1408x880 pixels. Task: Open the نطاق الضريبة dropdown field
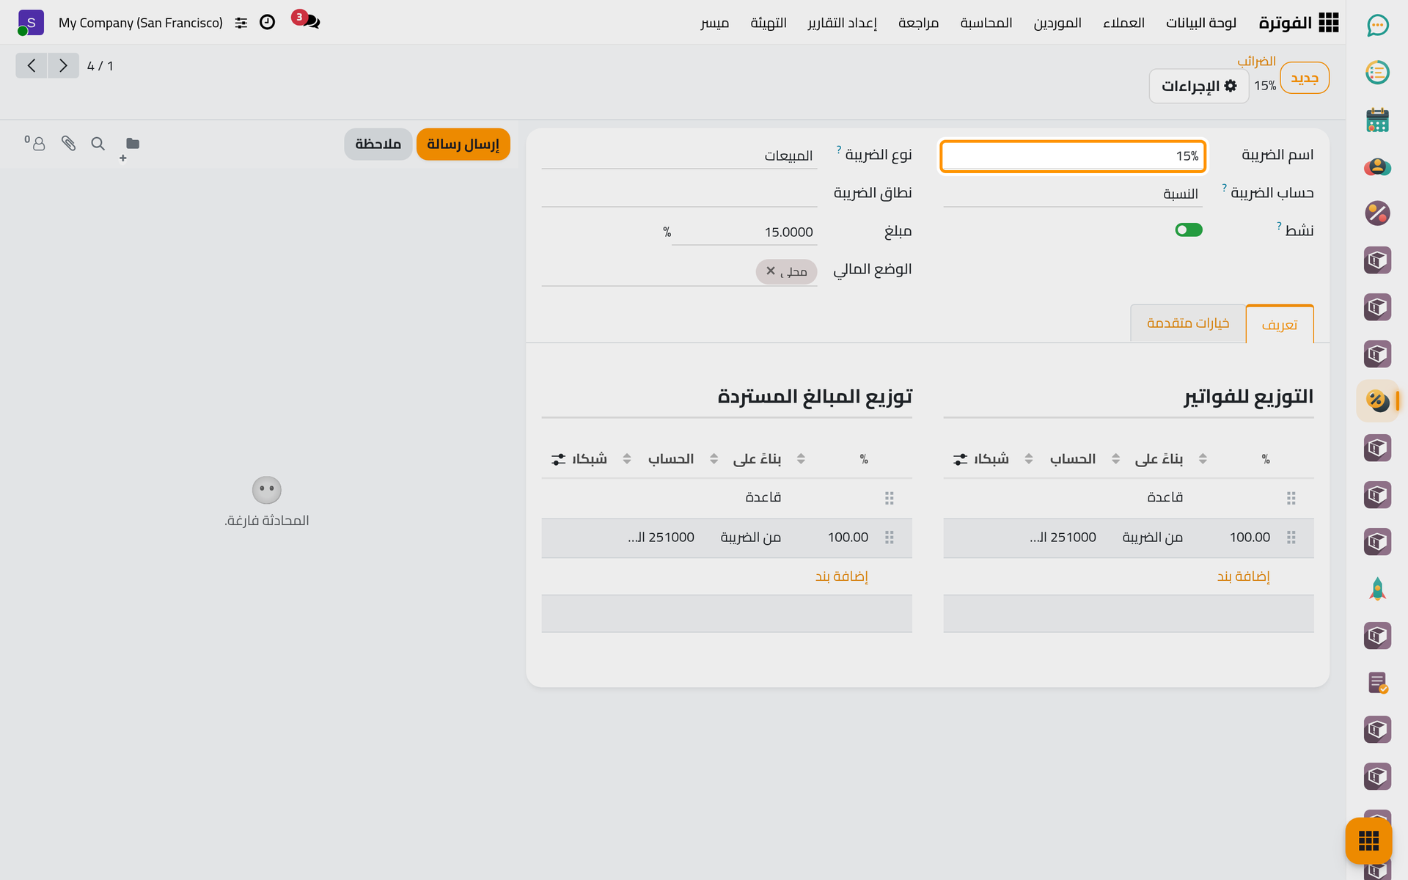pos(679,194)
